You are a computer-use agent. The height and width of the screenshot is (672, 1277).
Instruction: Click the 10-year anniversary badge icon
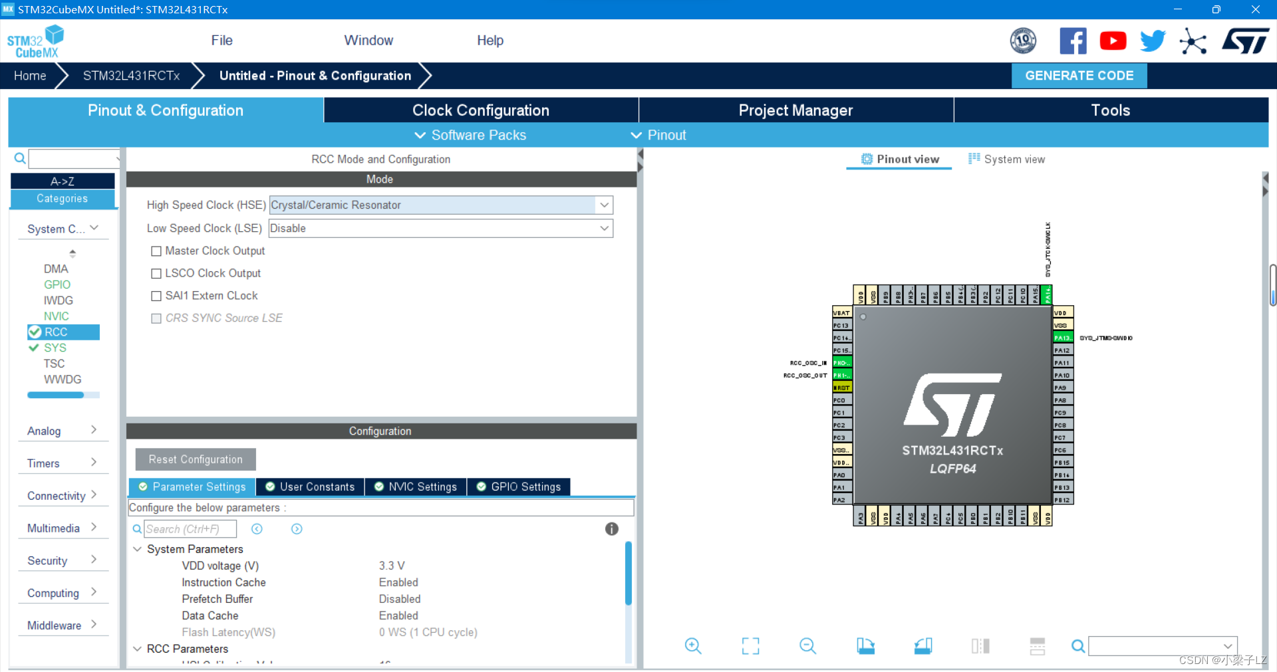1023,41
